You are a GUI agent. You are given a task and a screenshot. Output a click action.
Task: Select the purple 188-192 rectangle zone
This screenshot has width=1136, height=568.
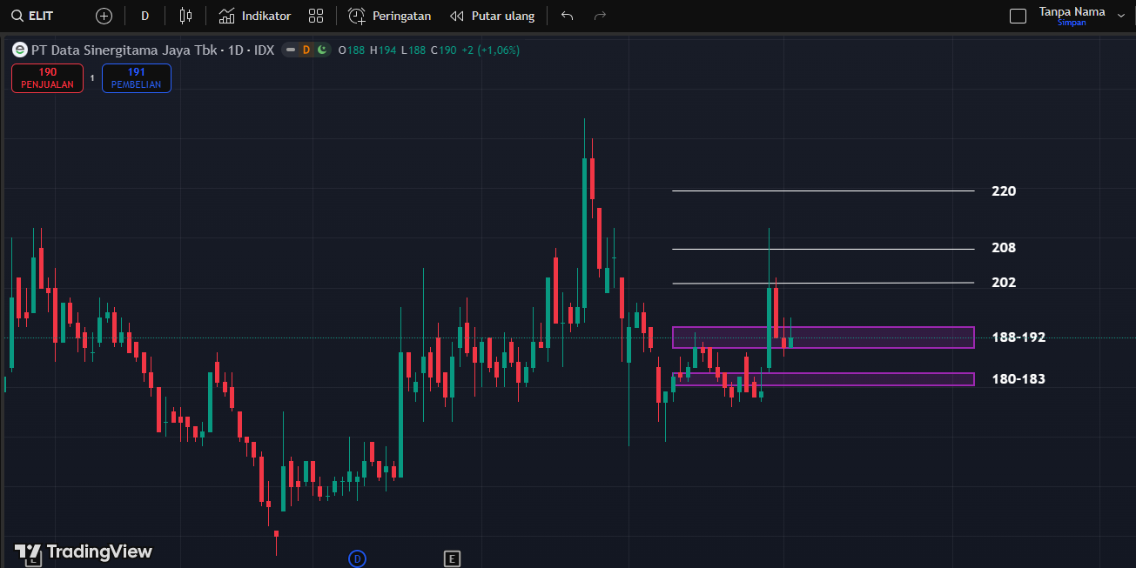click(x=823, y=337)
